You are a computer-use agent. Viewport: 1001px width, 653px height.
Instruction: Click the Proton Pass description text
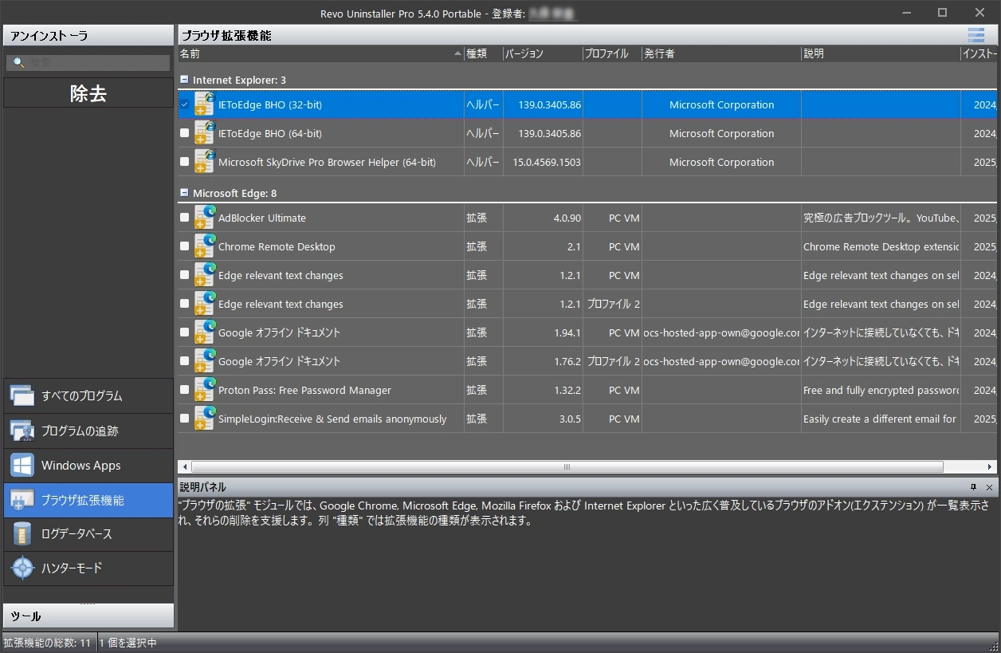[881, 390]
